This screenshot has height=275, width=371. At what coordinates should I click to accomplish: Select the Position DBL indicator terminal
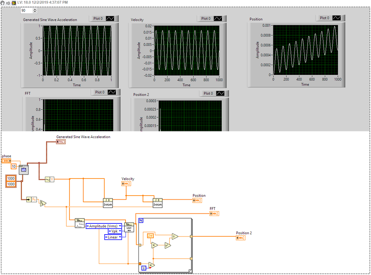tap(197, 200)
